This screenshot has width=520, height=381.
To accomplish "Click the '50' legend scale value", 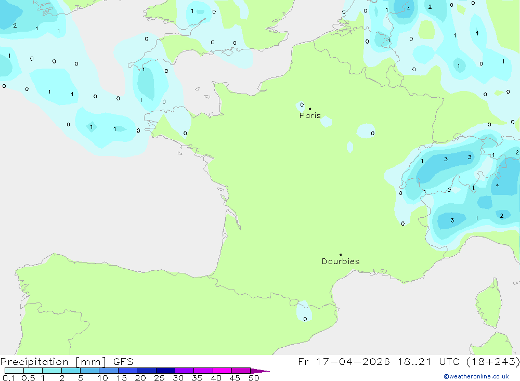I will pyautogui.click(x=254, y=378).
